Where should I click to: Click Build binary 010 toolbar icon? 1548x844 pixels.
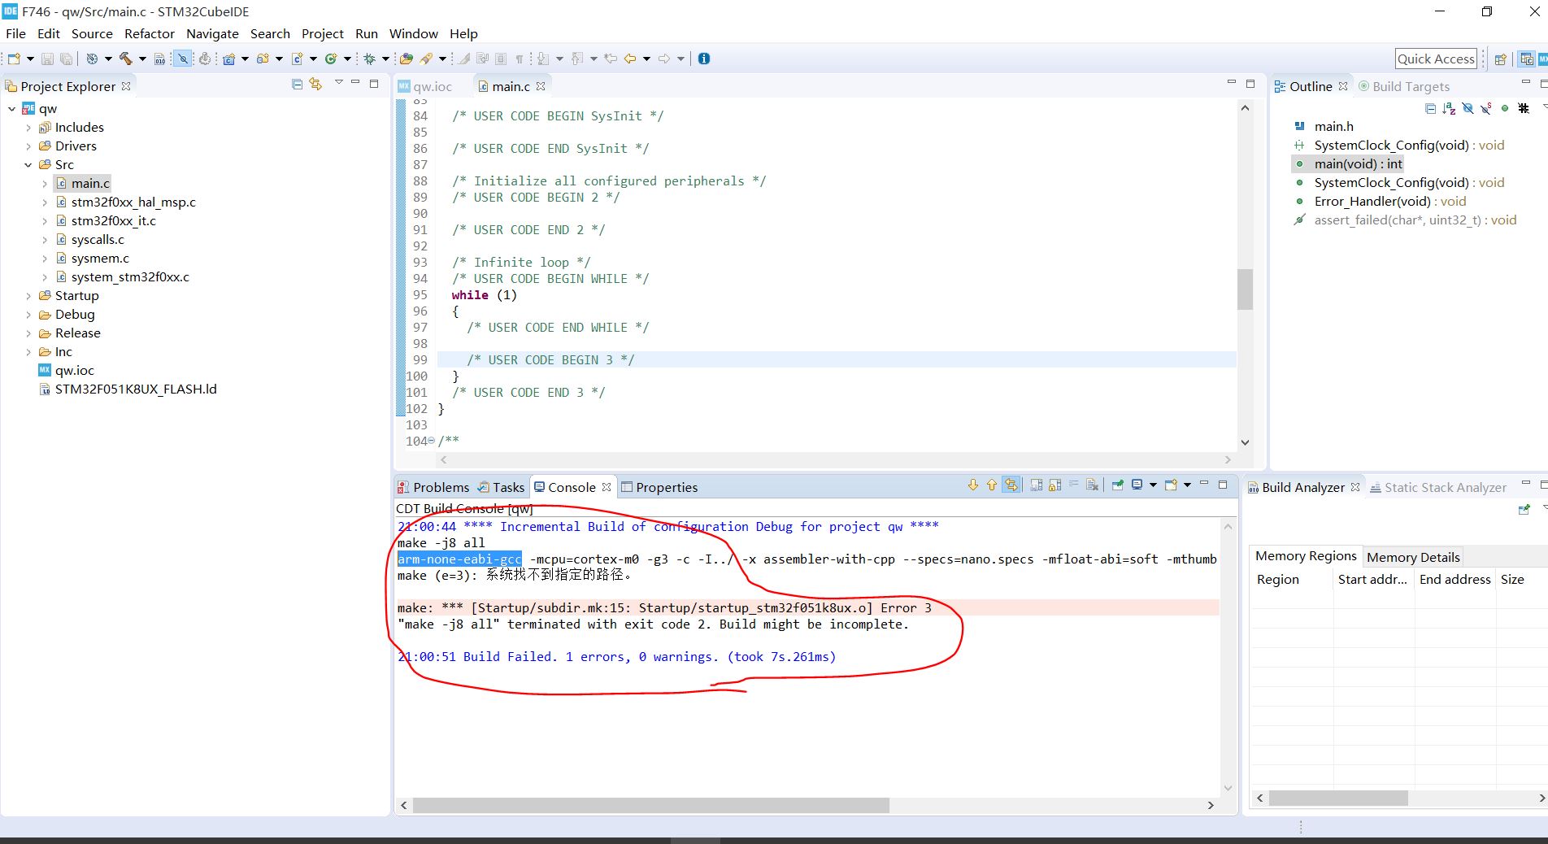(159, 59)
